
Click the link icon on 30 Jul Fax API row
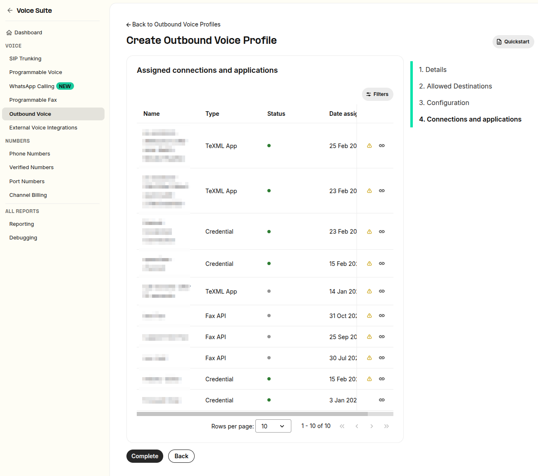click(x=382, y=358)
